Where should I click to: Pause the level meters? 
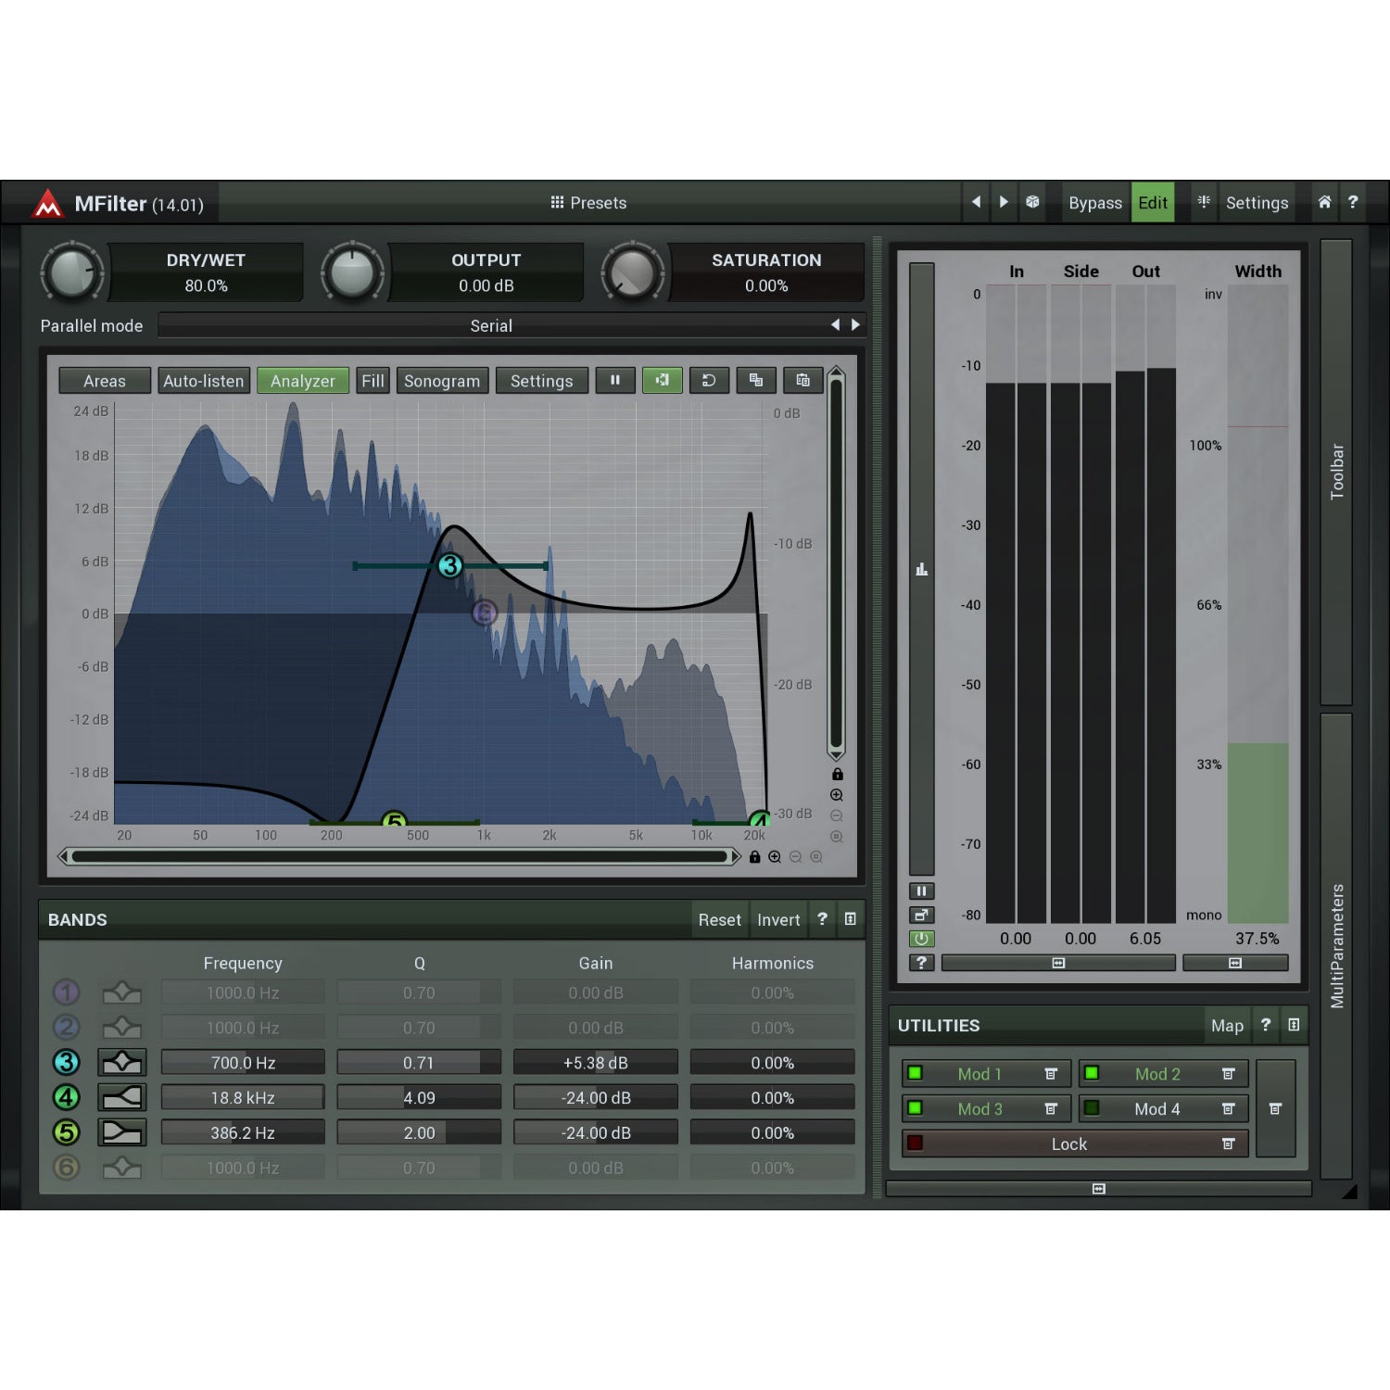pos(921,891)
